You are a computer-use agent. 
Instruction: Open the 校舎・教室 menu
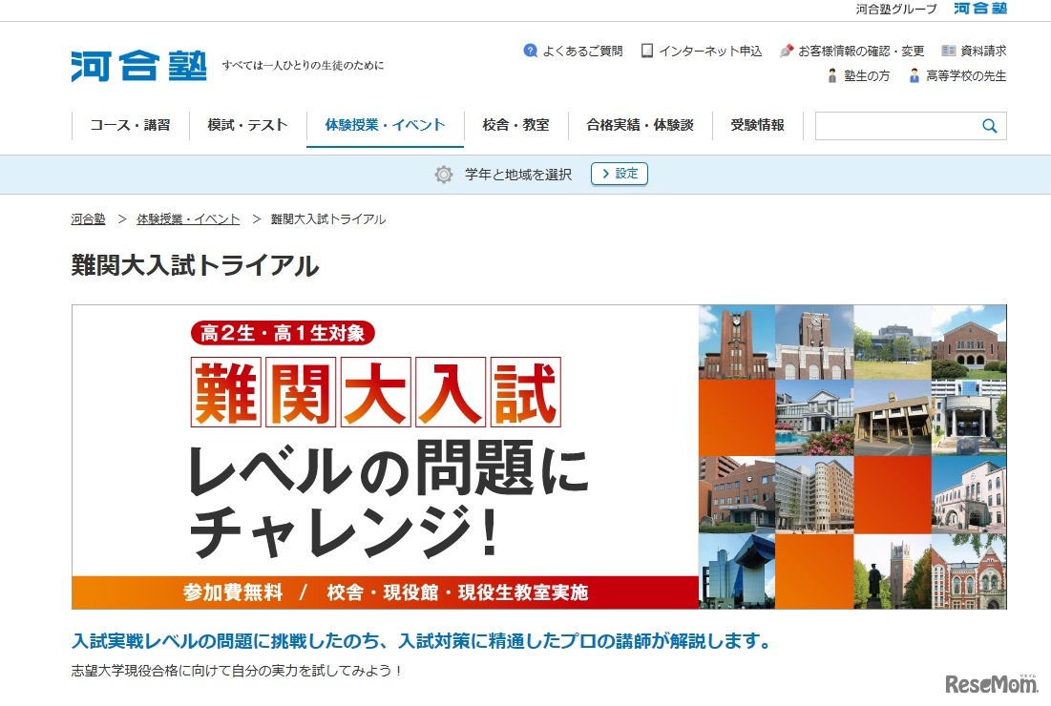(x=515, y=125)
